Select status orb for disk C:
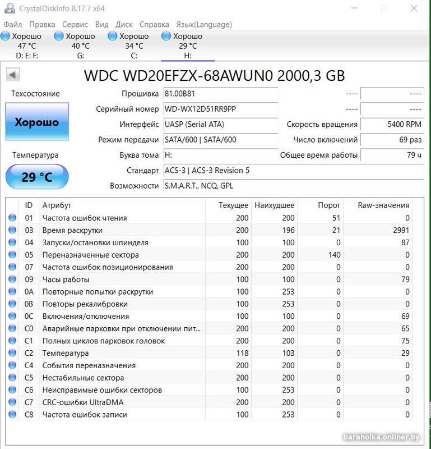 coord(113,36)
